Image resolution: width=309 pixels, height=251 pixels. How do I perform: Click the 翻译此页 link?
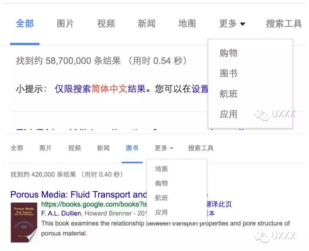click(219, 205)
